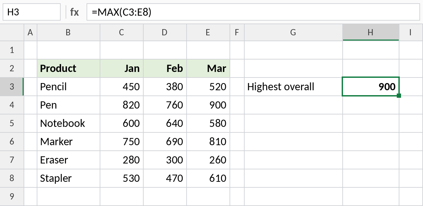Image resolution: width=423 pixels, height=206 pixels.
Task: Click Stapler's Feb value 470
Action: [165, 178]
